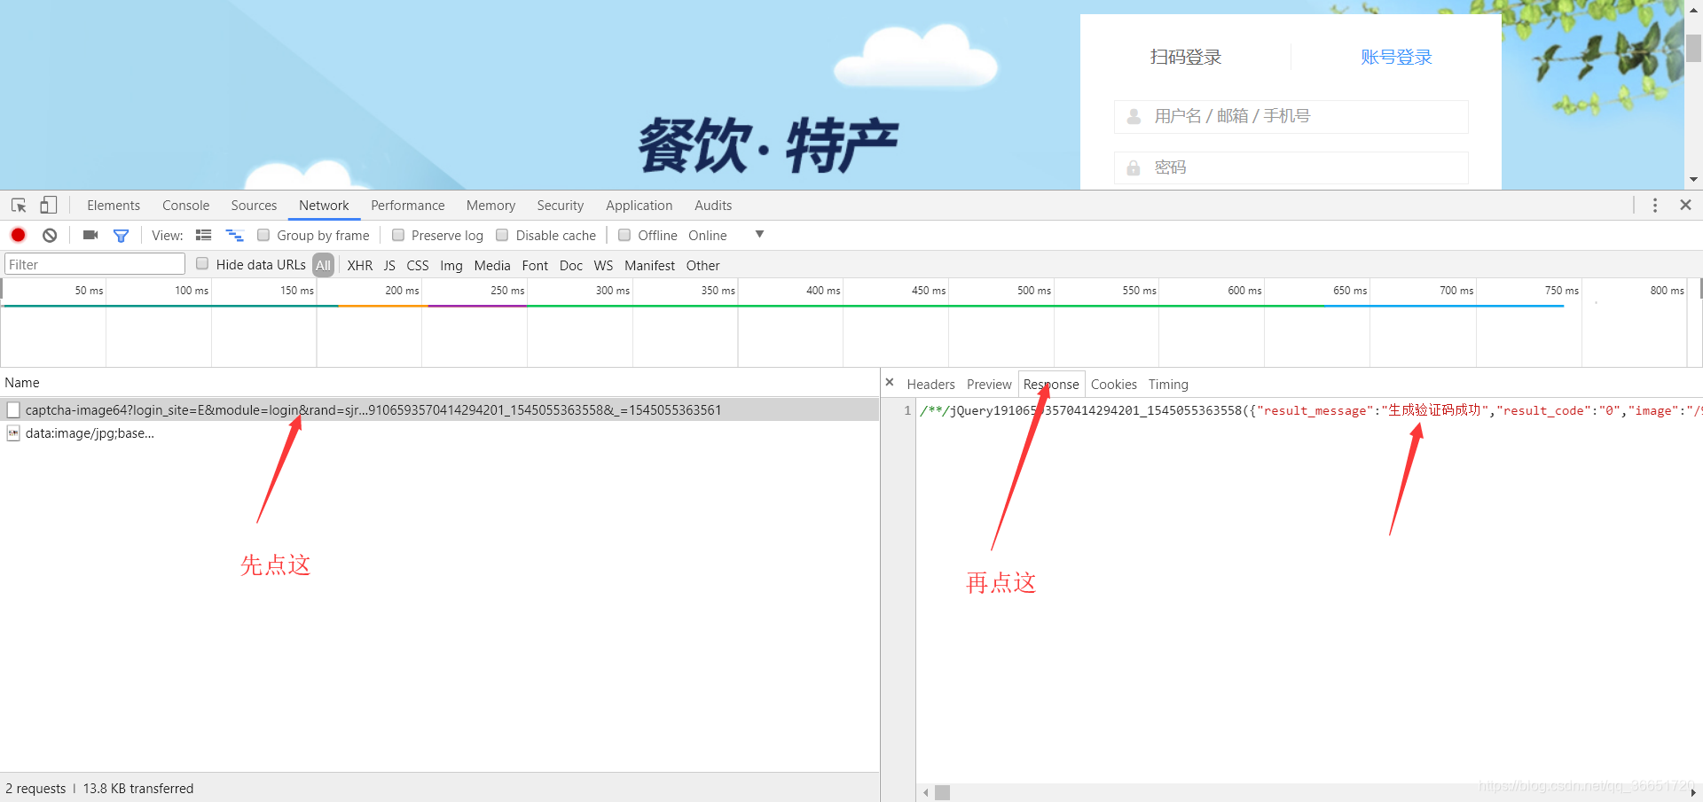Close the DevTools panel
This screenshot has width=1703, height=802.
tap(1686, 205)
